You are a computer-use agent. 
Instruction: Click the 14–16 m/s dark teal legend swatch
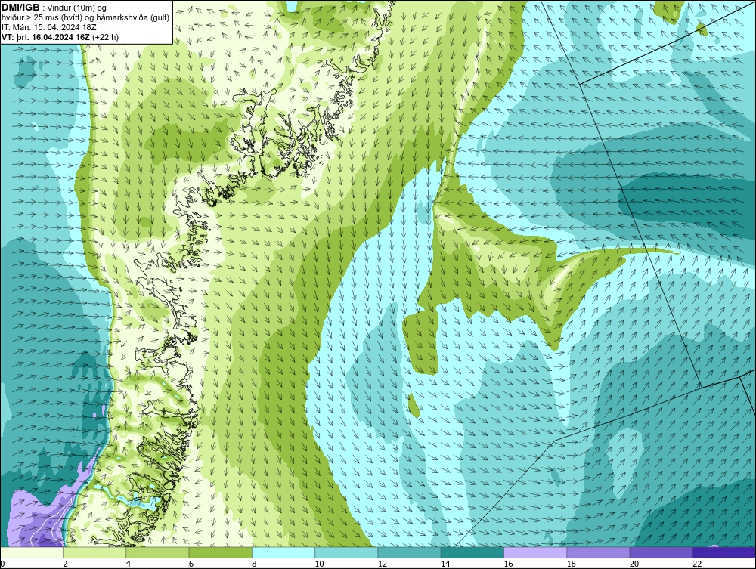[472, 552]
